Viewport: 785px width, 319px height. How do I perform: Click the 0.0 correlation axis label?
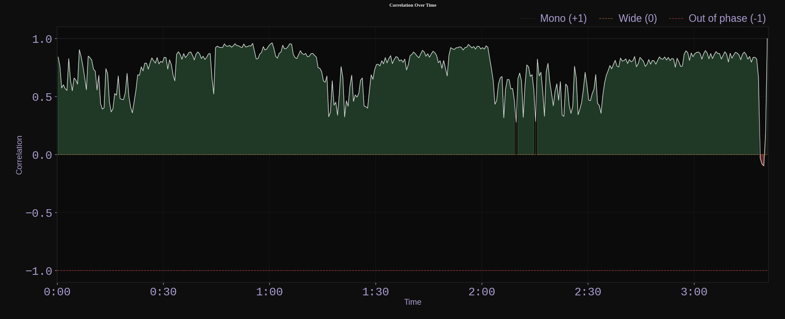[42, 155]
